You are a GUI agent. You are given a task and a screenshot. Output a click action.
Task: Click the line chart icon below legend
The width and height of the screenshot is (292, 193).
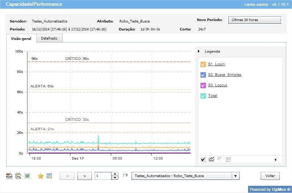coord(211,159)
